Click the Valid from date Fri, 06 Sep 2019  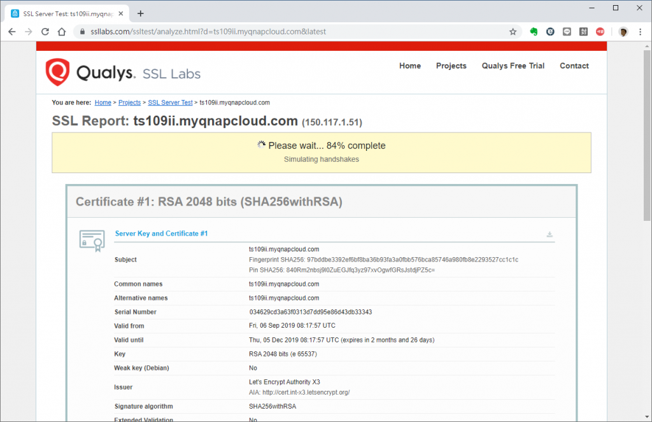pyautogui.click(x=292, y=326)
